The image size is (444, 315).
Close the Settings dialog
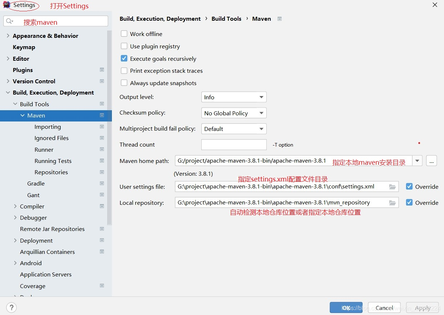pos(435,5)
